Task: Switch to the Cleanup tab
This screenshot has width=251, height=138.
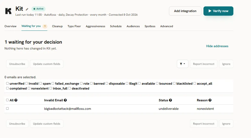Action: click(x=57, y=26)
